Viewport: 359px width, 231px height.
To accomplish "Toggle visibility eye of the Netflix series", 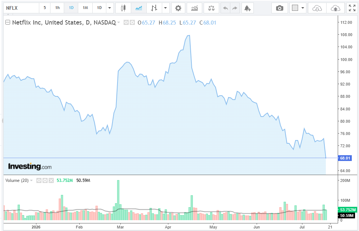I will point(126,22).
